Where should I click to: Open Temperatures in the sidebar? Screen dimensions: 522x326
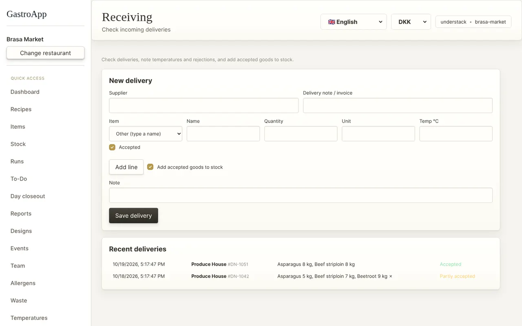(x=29, y=318)
